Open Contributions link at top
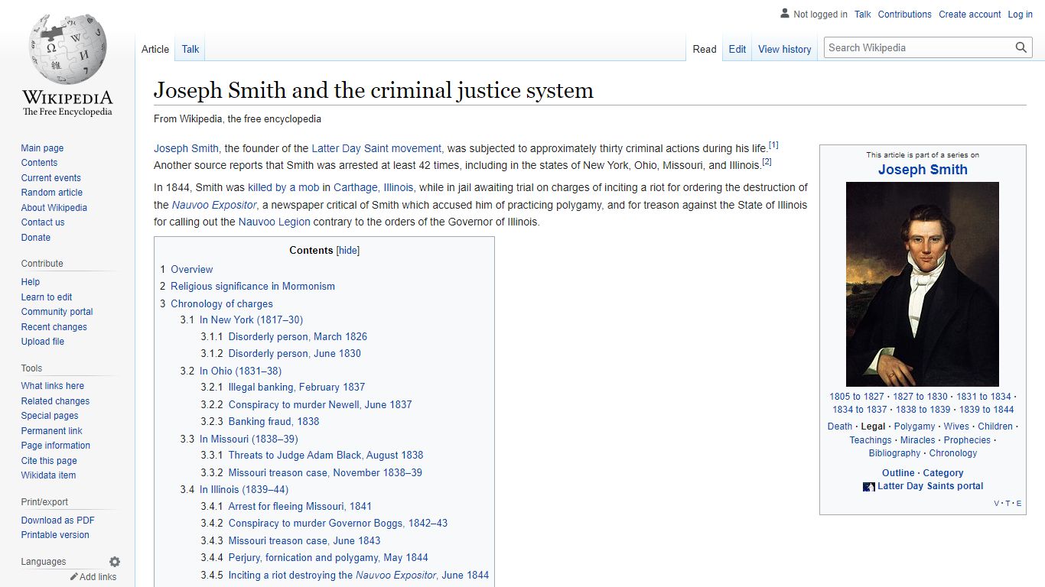The image size is (1045, 587). [904, 15]
